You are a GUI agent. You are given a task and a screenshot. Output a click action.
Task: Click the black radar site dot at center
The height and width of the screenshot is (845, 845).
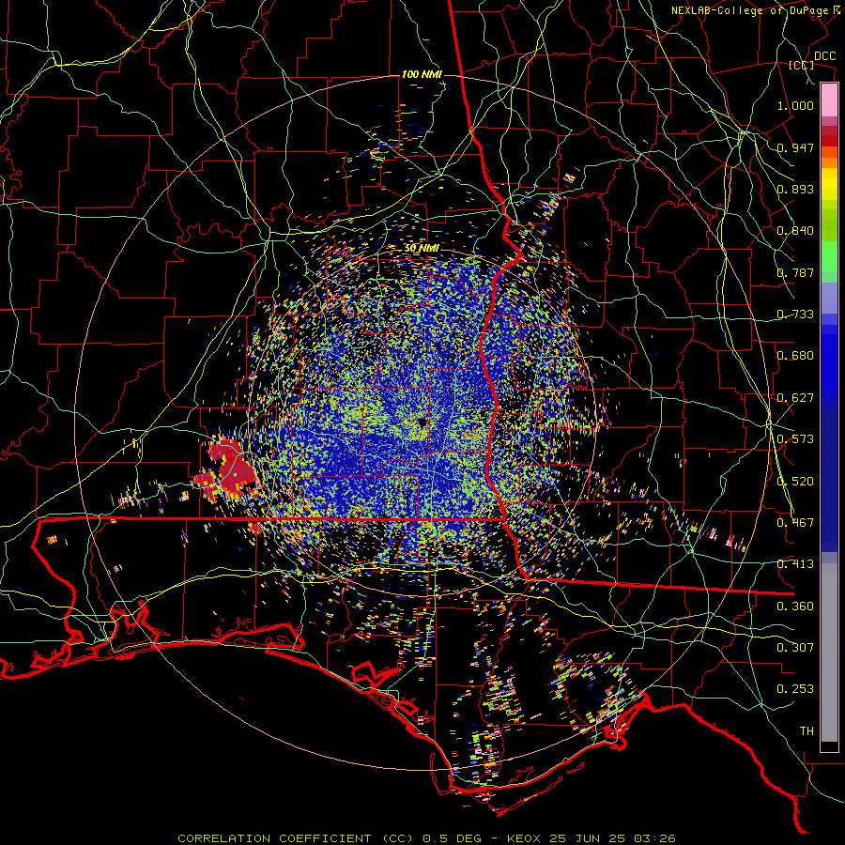[x=422, y=422]
